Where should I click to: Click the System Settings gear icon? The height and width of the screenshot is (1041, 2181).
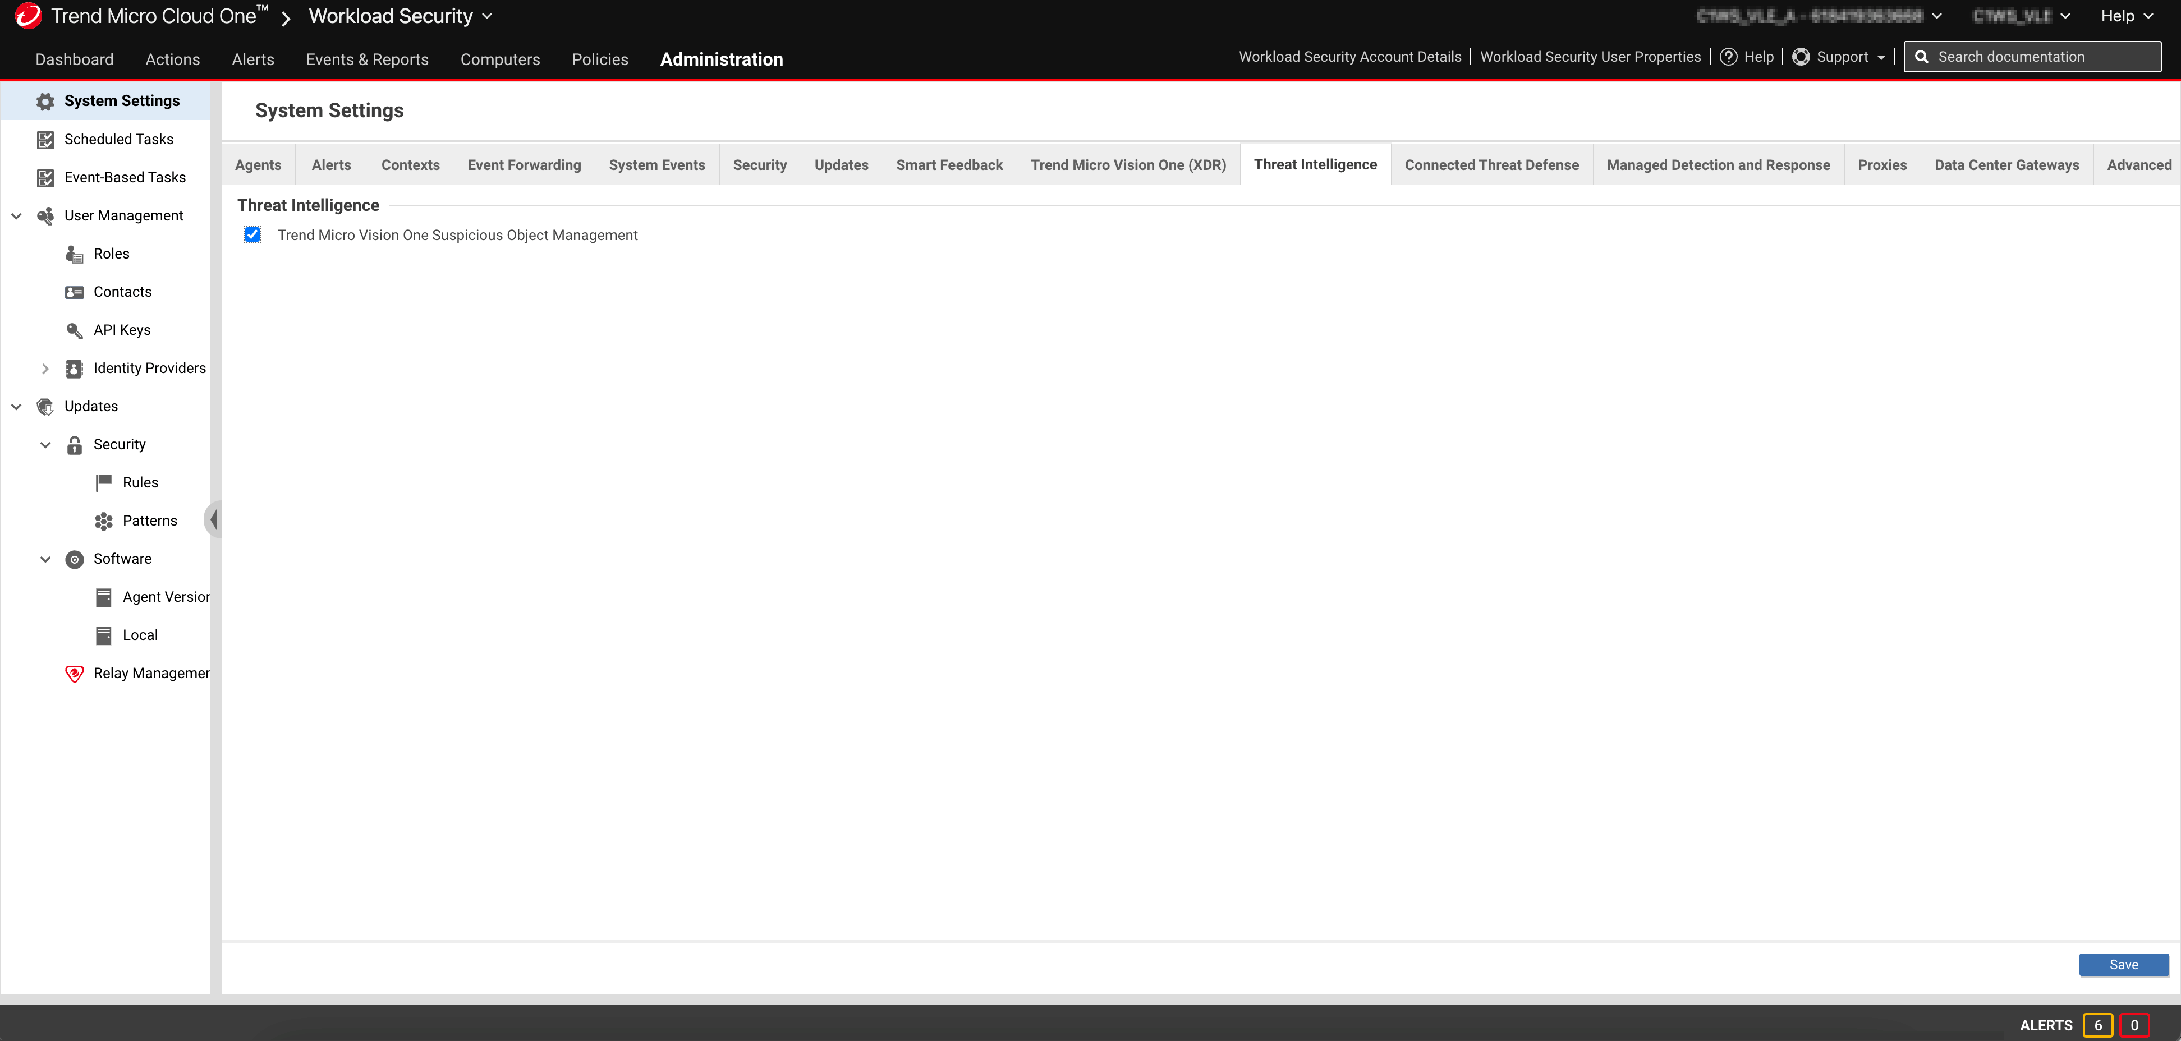click(x=43, y=100)
